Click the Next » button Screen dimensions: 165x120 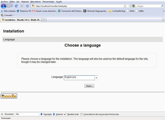pos(89,86)
